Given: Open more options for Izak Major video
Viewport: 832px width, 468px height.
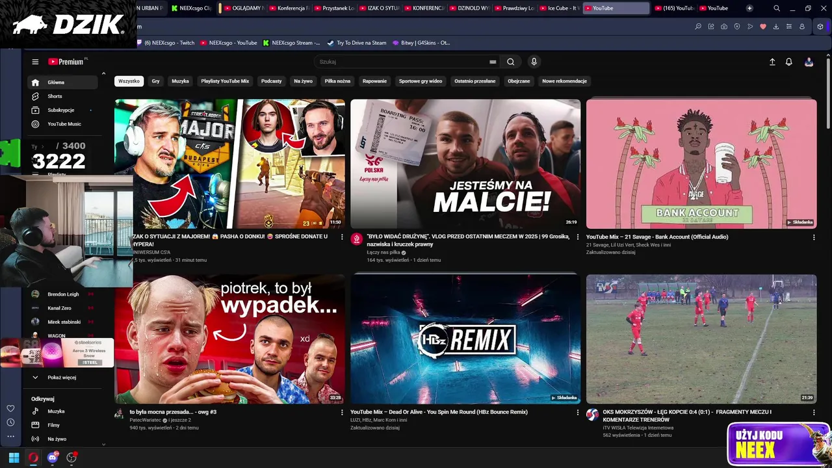Looking at the screenshot, I should point(342,237).
